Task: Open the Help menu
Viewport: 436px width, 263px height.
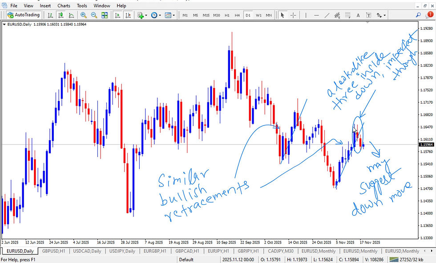Action: 121,5
